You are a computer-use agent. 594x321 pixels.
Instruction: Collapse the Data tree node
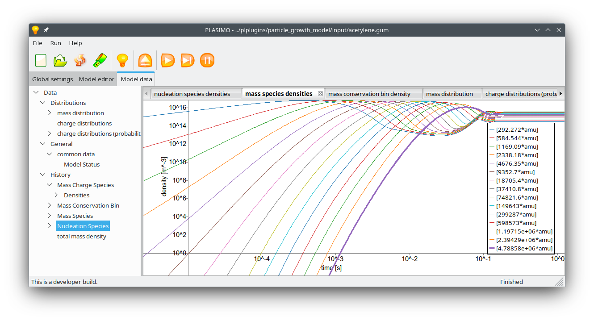click(36, 92)
